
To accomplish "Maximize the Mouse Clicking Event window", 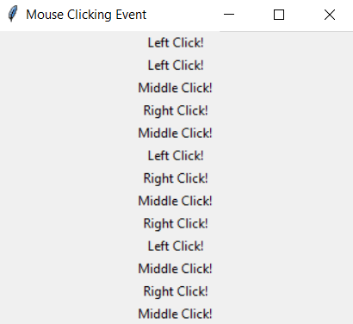I will 279,15.
